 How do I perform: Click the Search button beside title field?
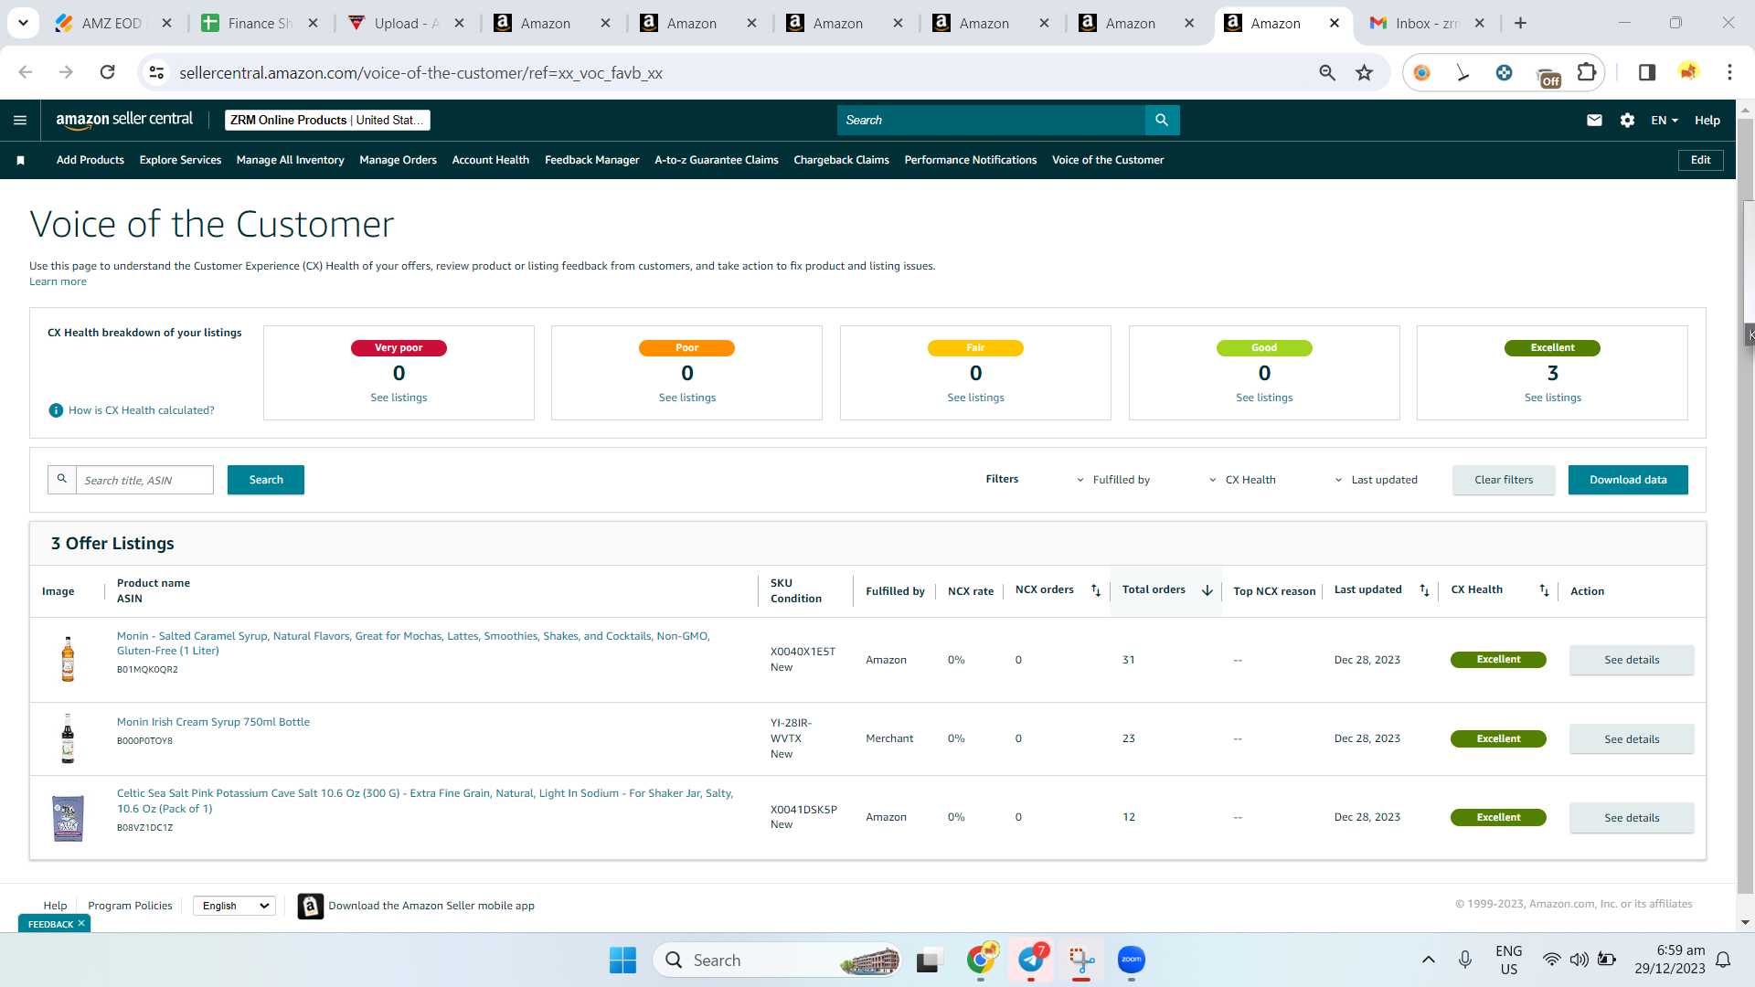(266, 480)
